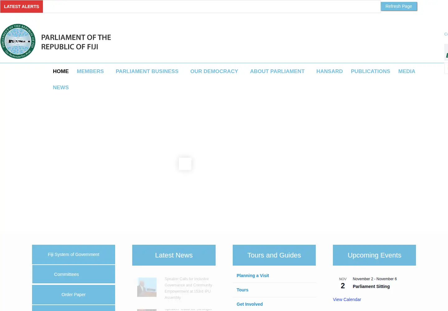The image size is (448, 311).
Task: Click the Latest News heading
Action: [x=174, y=255]
